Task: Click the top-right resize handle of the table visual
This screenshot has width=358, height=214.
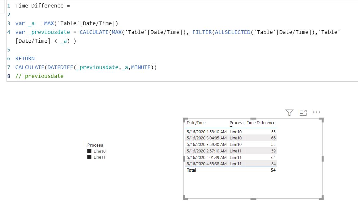Action: (x=322, y=120)
